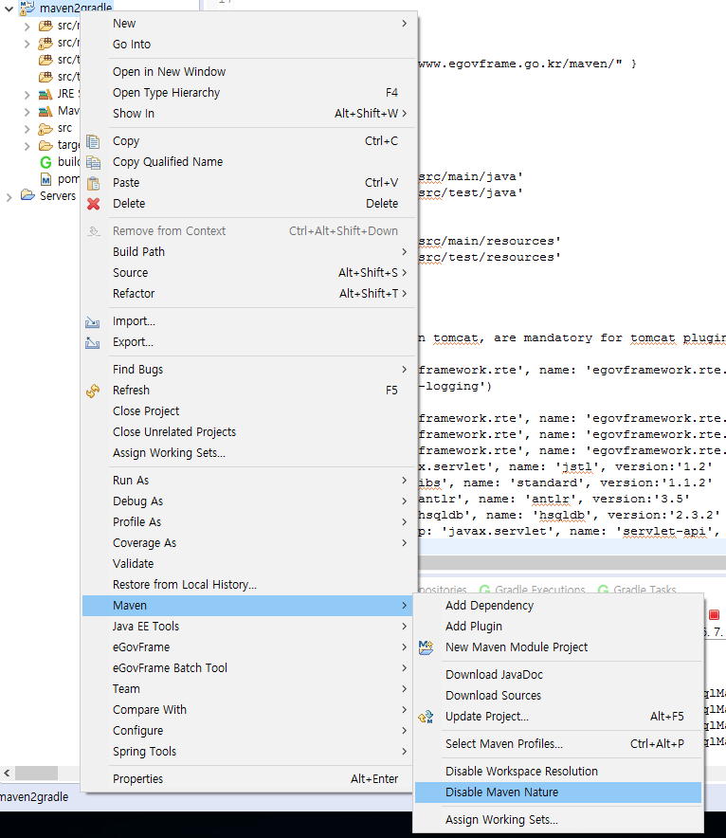
Task: Click the Import icon in menu
Action: click(x=93, y=321)
